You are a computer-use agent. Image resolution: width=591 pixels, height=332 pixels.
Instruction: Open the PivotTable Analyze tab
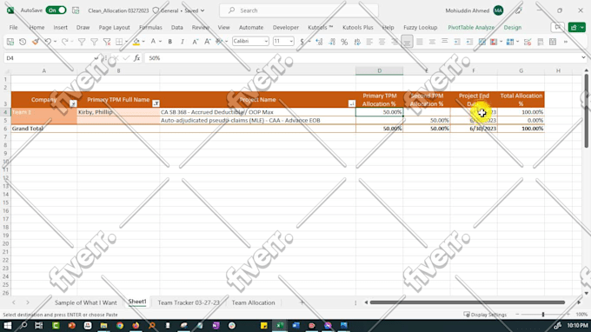[471, 28]
